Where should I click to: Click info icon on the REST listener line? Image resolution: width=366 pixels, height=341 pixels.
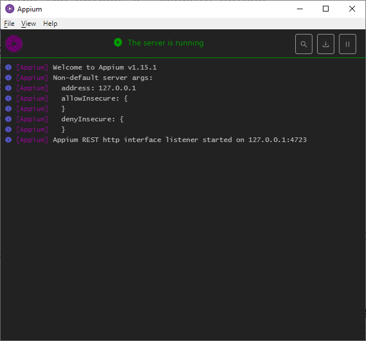click(x=9, y=140)
